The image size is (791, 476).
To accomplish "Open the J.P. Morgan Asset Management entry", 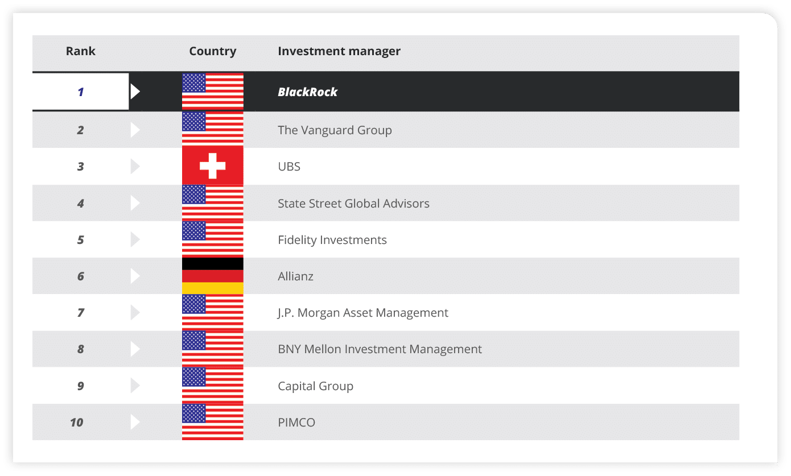I will 362,313.
